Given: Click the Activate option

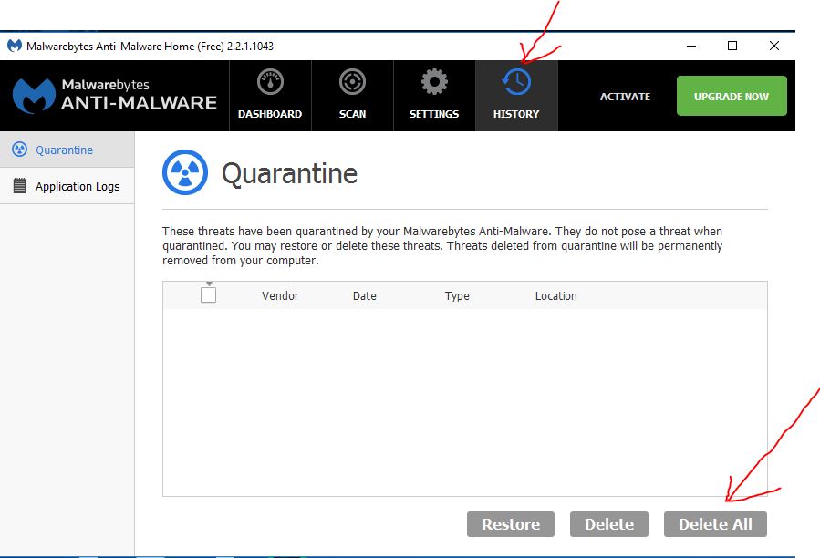Looking at the screenshot, I should coord(628,95).
